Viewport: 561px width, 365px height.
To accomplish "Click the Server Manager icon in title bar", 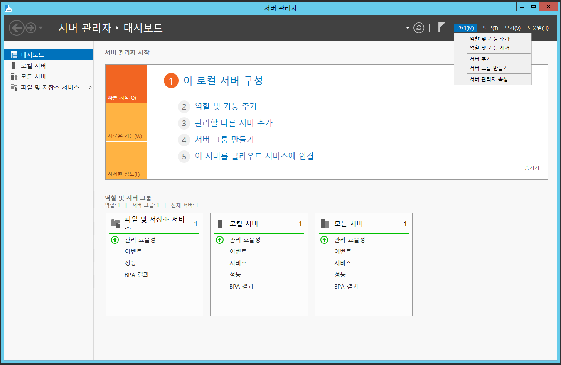I will tap(8, 8).
